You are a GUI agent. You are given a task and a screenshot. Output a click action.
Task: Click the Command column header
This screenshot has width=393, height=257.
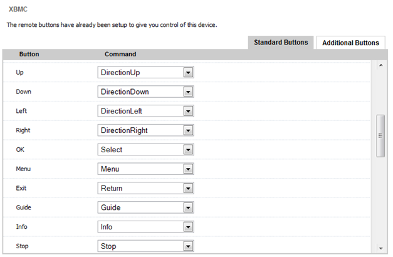(120, 55)
